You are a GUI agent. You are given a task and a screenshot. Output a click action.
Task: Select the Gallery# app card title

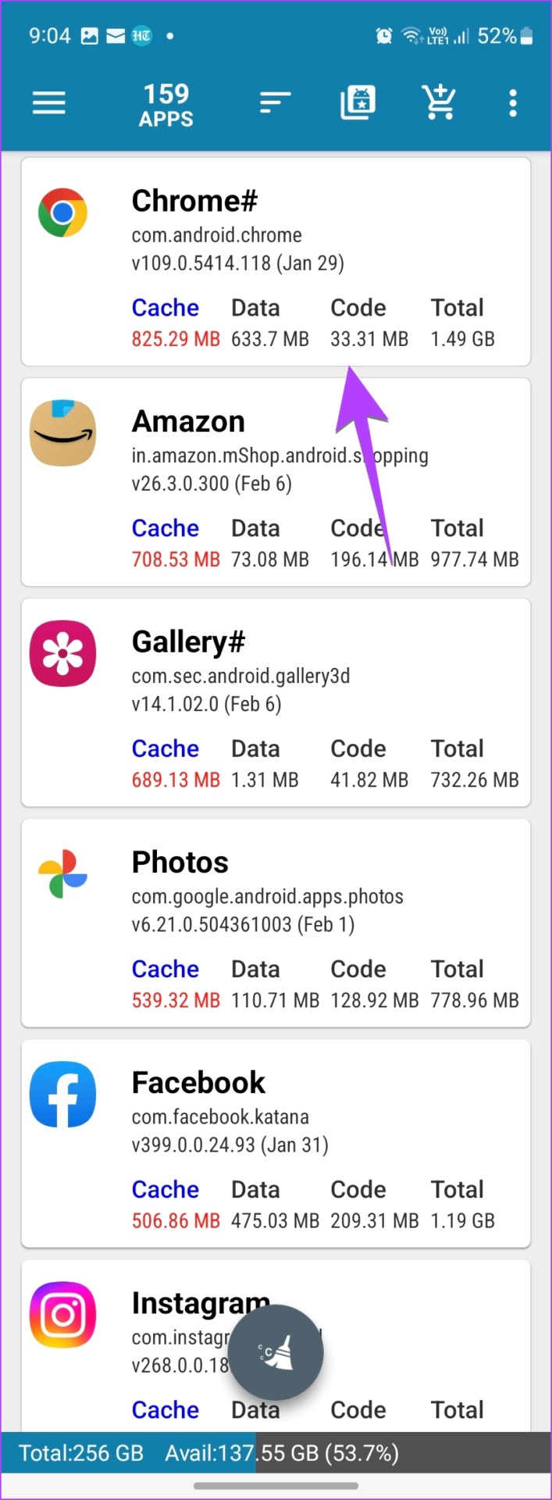[x=188, y=642]
